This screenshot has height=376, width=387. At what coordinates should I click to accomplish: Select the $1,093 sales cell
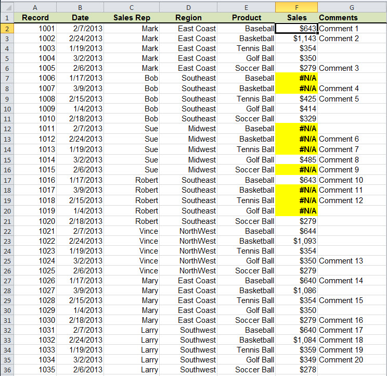tap(296, 241)
